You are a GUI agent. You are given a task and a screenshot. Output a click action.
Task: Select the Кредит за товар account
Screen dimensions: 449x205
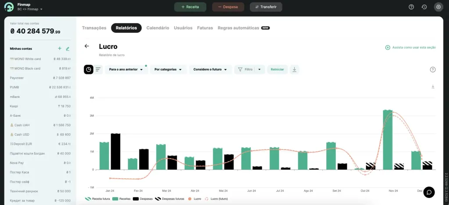click(40, 201)
